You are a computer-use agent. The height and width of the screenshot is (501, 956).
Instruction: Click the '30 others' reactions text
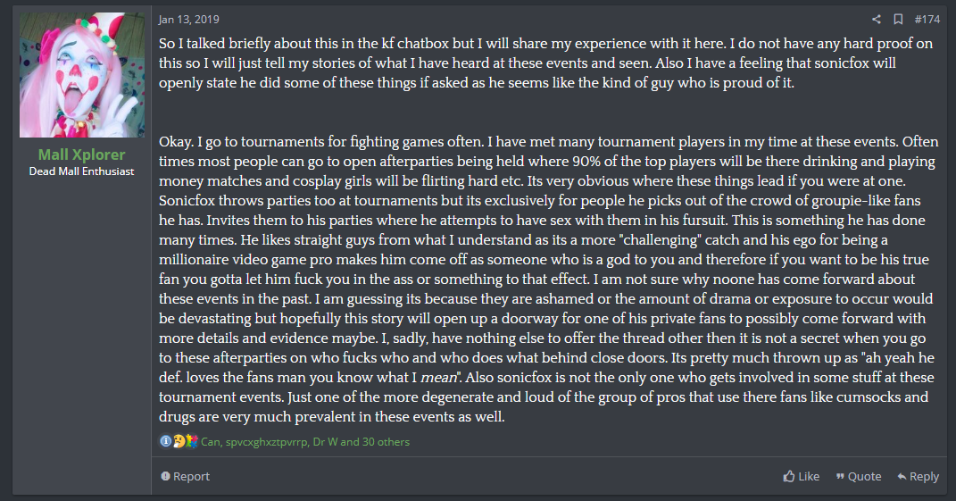pos(386,442)
